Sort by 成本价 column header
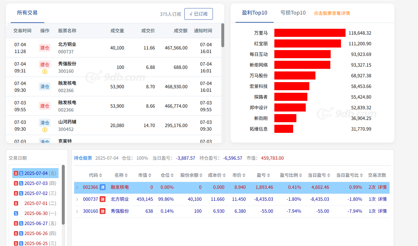 [217, 175]
